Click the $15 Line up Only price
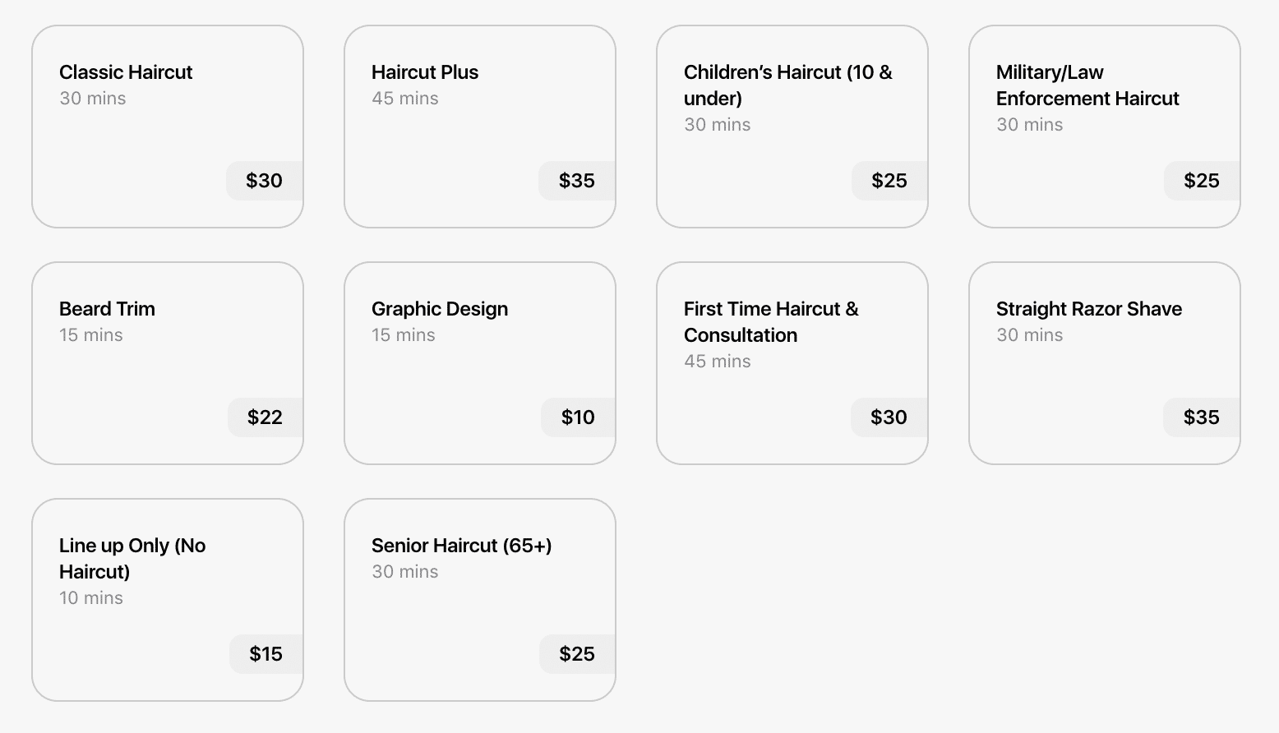The width and height of the screenshot is (1279, 733). click(x=265, y=654)
